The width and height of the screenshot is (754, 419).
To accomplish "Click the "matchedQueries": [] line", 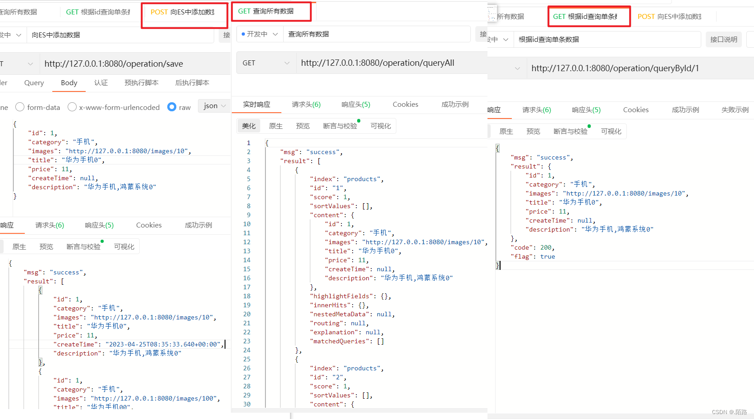I will (x=347, y=342).
